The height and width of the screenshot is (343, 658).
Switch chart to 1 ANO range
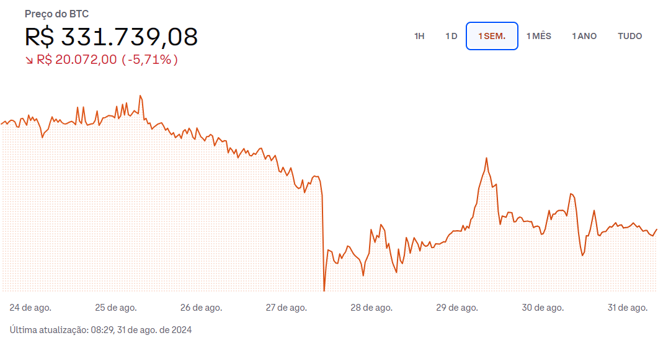point(584,36)
